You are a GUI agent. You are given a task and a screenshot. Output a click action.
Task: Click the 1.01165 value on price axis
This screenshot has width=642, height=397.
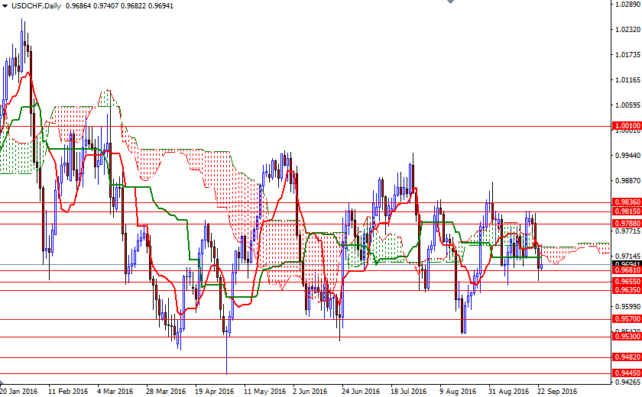[627, 79]
